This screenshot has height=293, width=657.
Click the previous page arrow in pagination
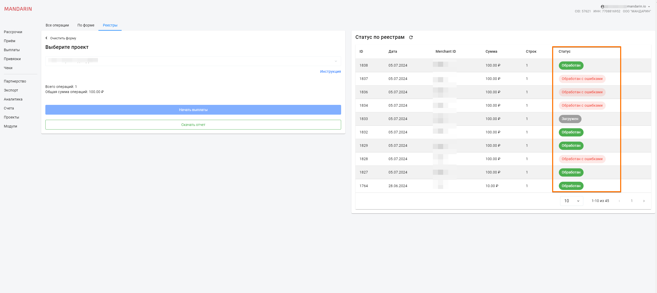coord(619,201)
